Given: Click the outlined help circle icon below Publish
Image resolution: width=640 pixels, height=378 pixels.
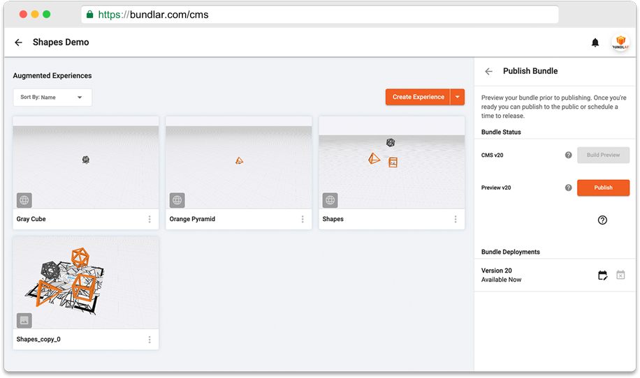Looking at the screenshot, I should [x=602, y=220].
